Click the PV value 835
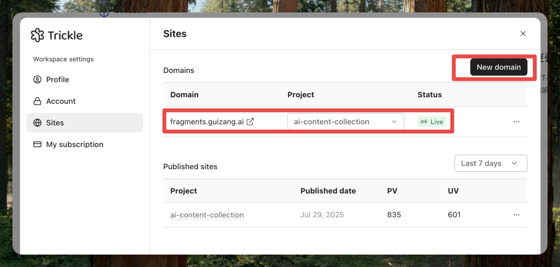This screenshot has width=560, height=267. (394, 215)
